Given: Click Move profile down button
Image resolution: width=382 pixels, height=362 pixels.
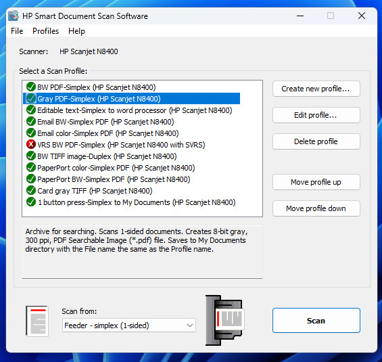Looking at the screenshot, I should 316,208.
